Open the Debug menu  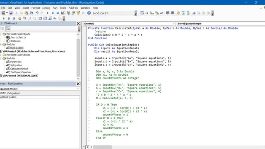coord(46,8)
